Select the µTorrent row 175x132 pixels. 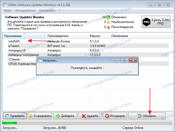point(85,46)
